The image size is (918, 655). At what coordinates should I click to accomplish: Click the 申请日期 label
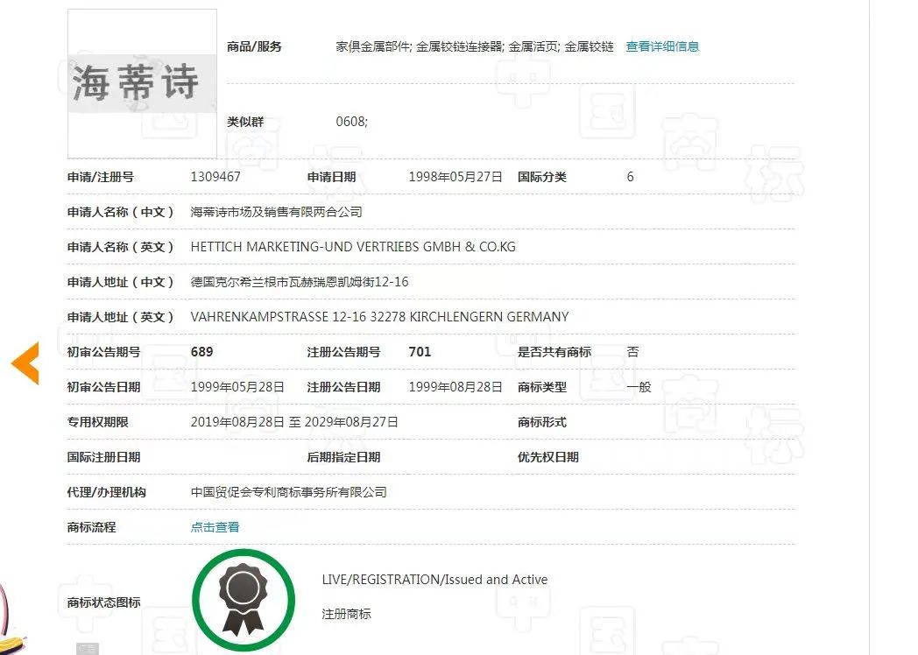coord(331,177)
